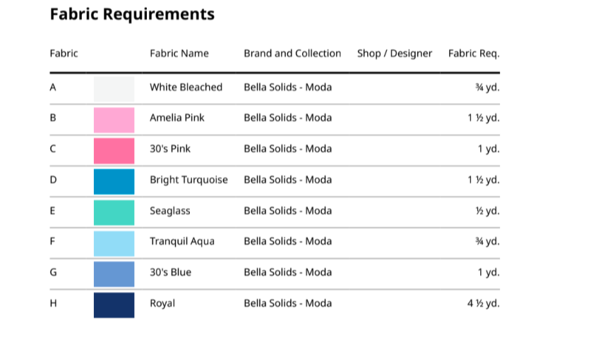This screenshot has height=354, width=610.
Task: Click the Tranquil Aqua color swatch
Action: click(114, 243)
